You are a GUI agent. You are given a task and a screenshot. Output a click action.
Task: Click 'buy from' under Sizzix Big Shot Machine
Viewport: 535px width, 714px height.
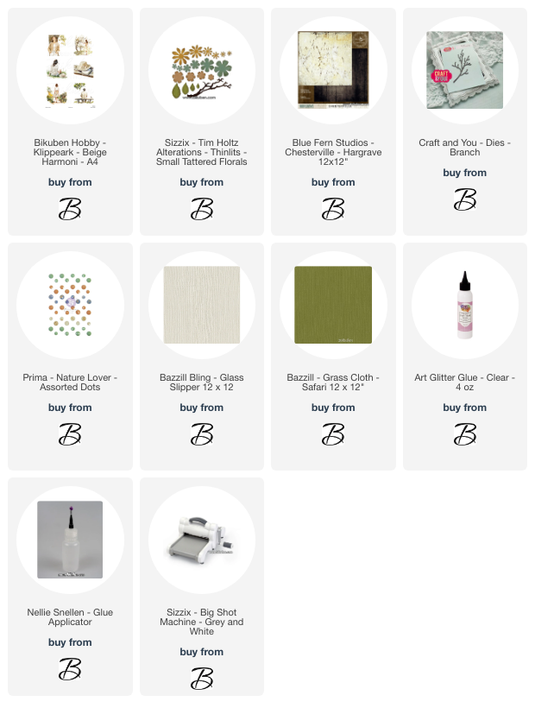(202, 652)
